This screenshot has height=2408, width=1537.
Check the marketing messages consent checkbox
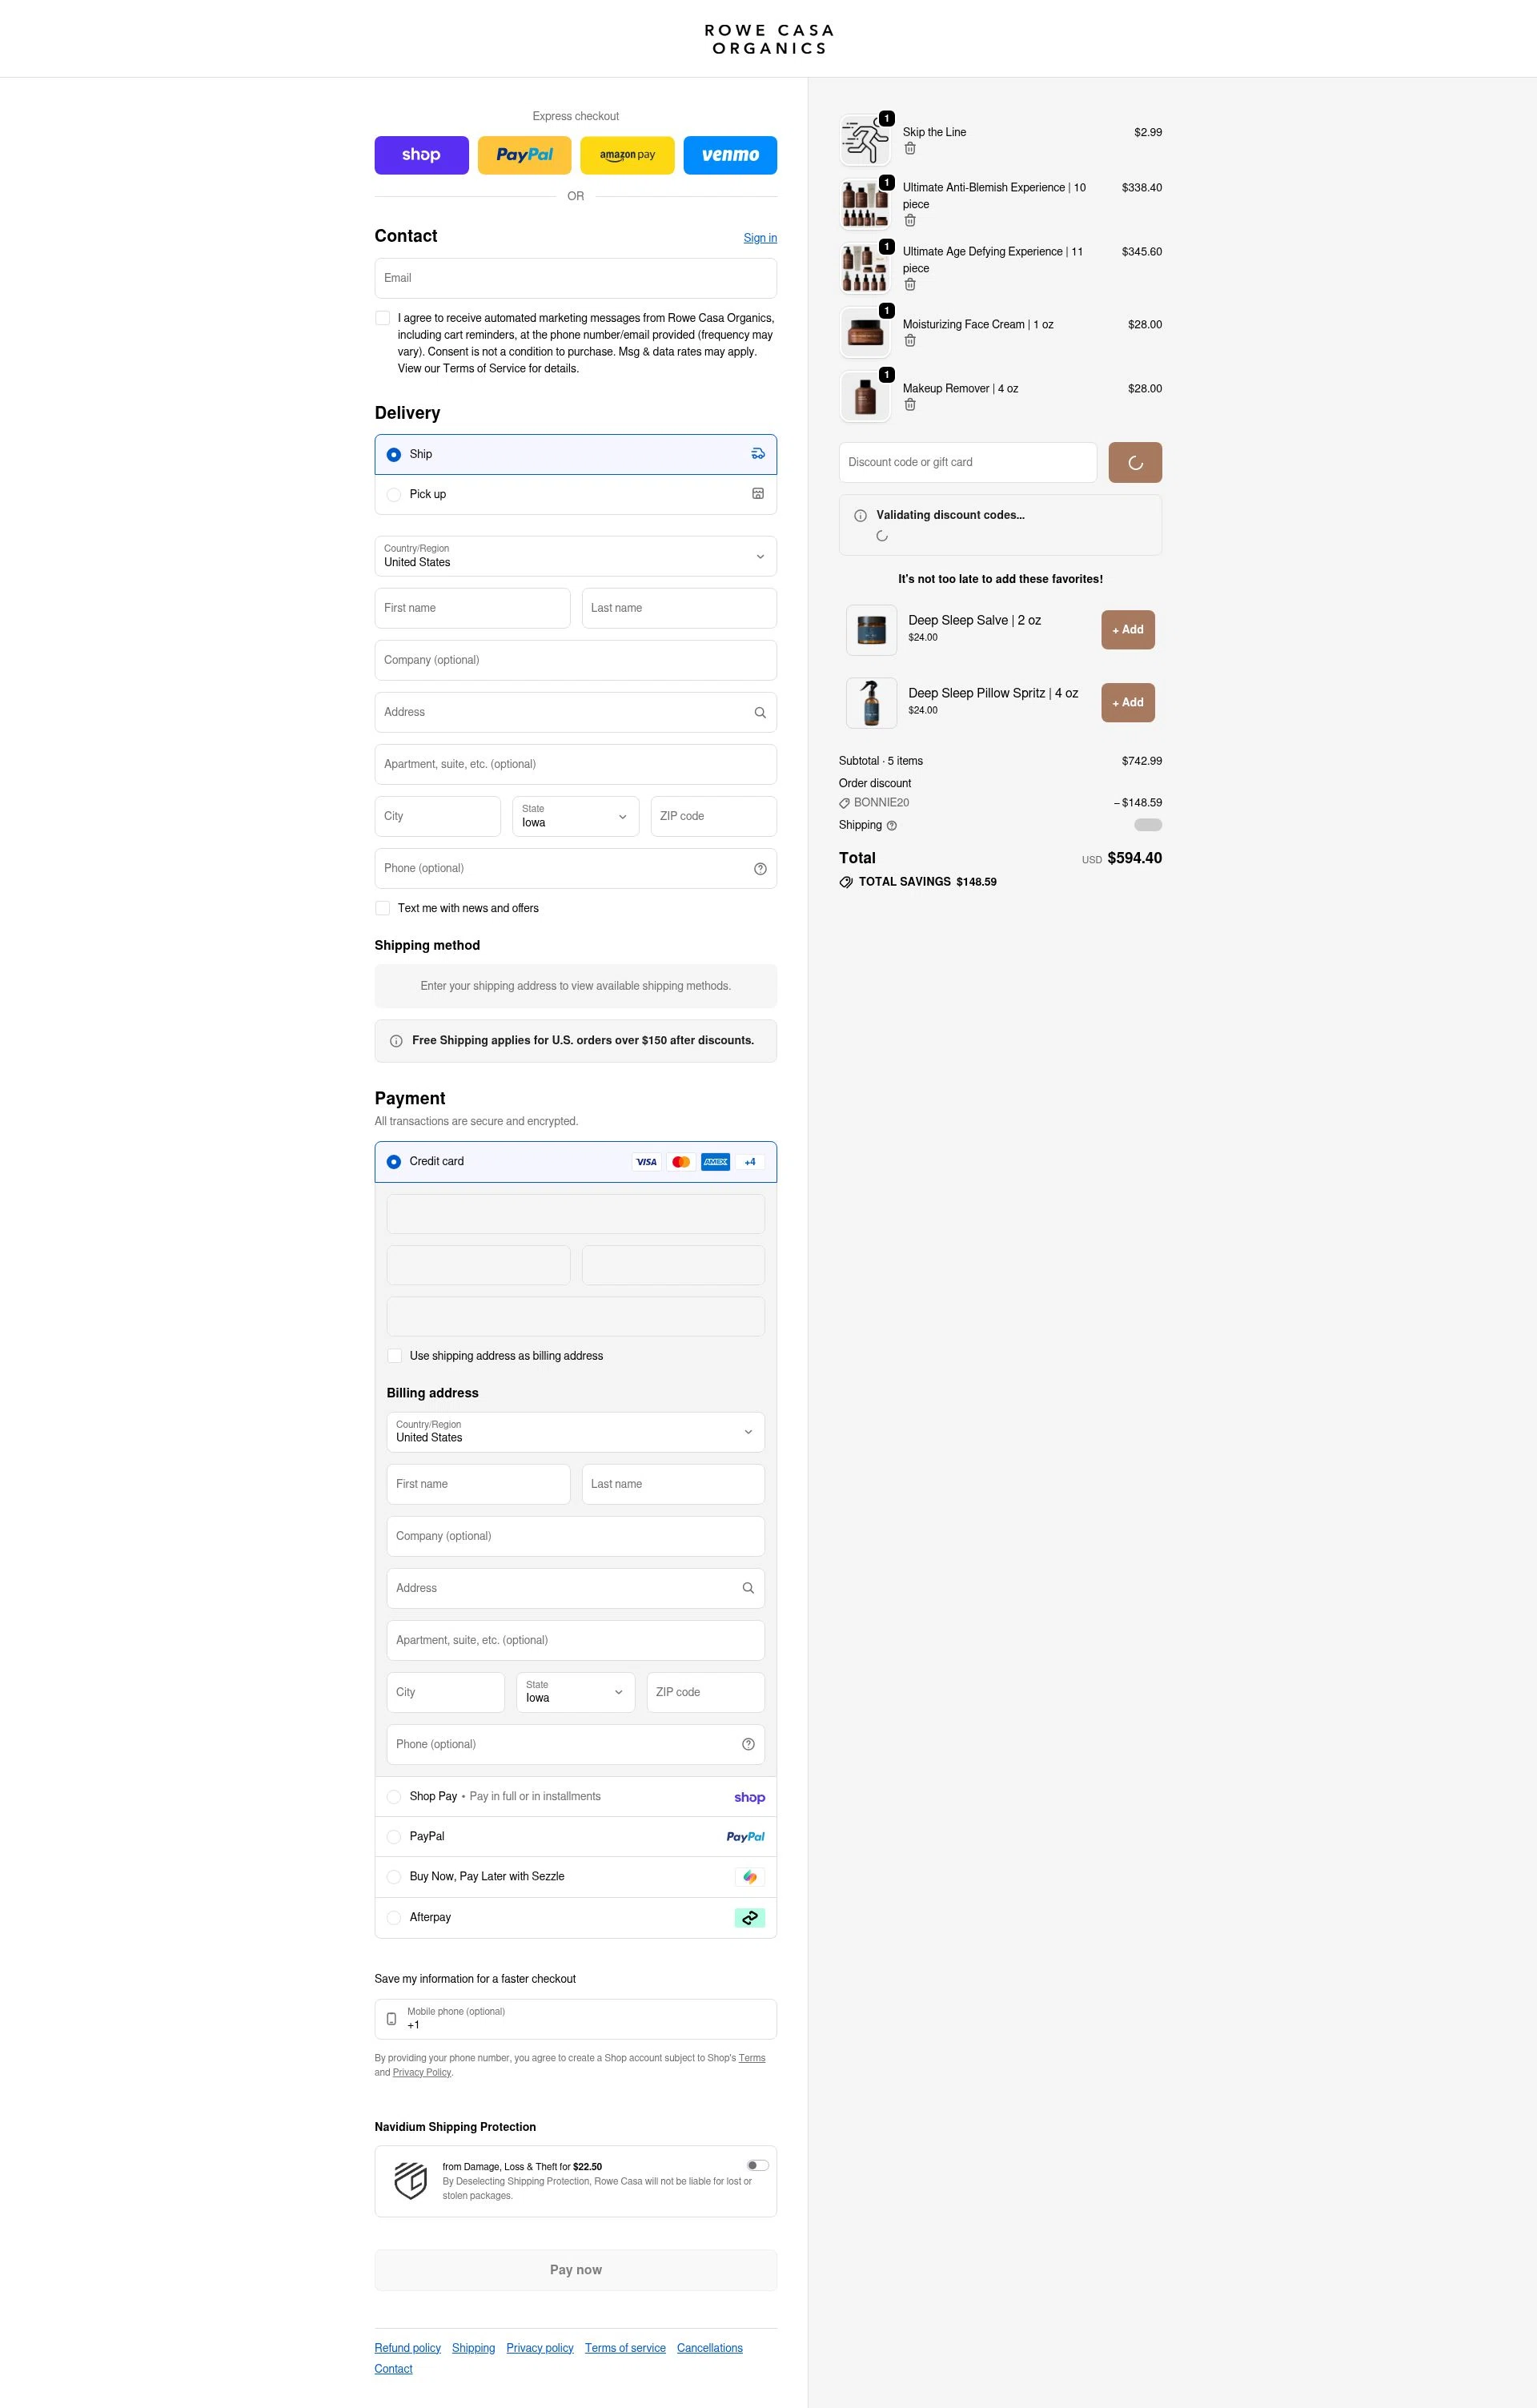tap(383, 318)
